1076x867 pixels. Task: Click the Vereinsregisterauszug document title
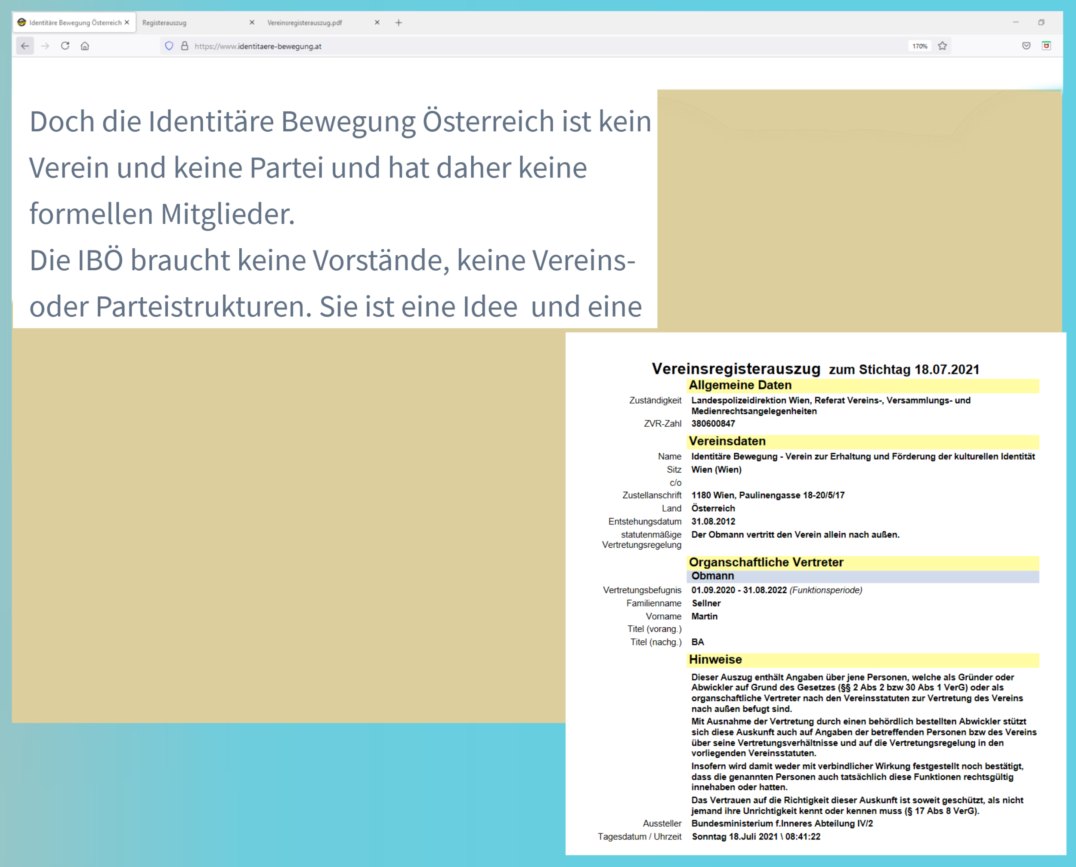736,369
